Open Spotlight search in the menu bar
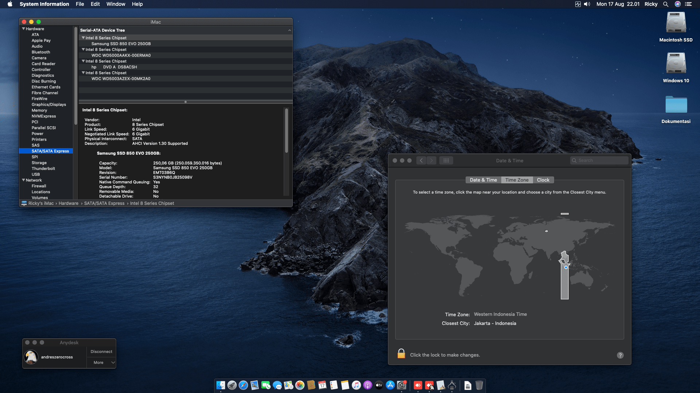Screen dimensions: 700x393 pos(665,4)
